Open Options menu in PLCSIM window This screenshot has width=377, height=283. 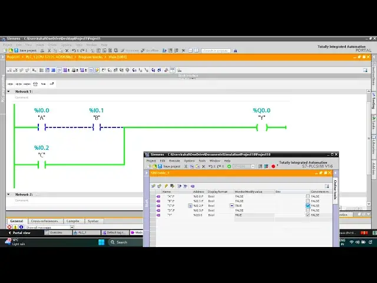click(x=189, y=161)
